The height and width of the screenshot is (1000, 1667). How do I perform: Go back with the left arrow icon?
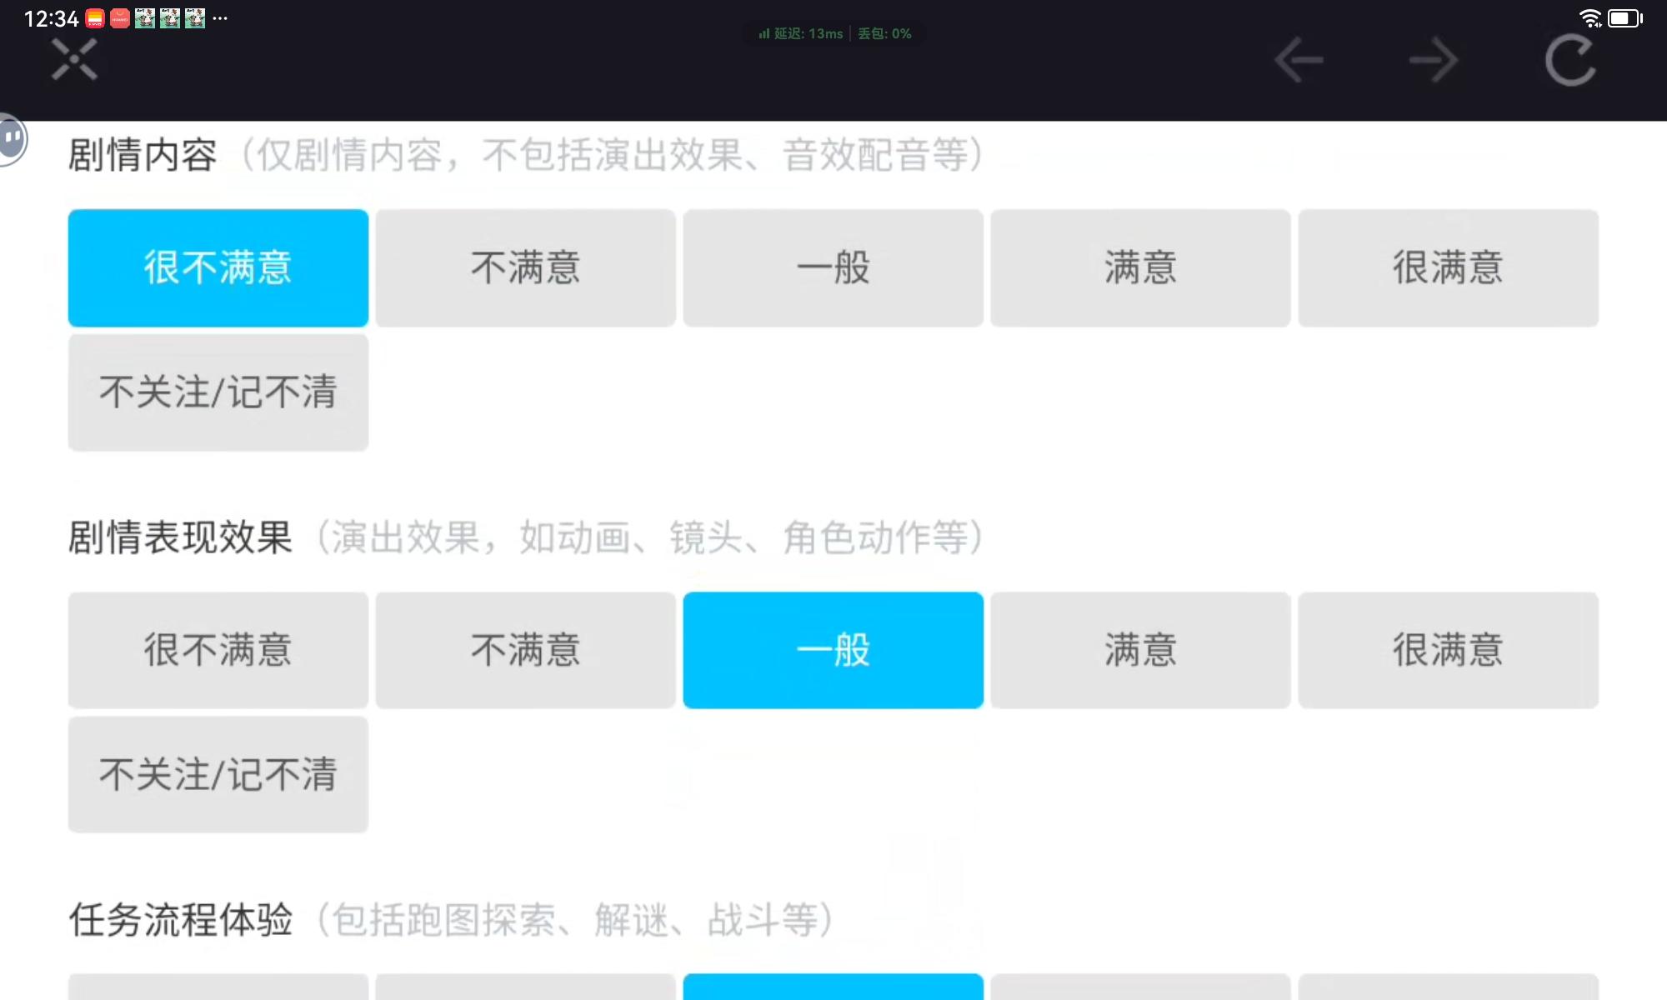[x=1299, y=60]
